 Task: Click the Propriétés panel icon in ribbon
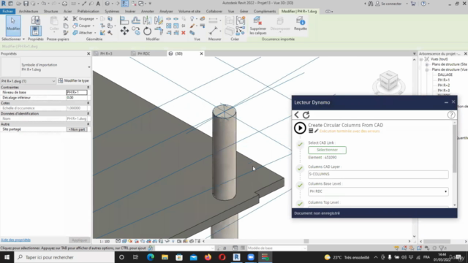coord(35,31)
